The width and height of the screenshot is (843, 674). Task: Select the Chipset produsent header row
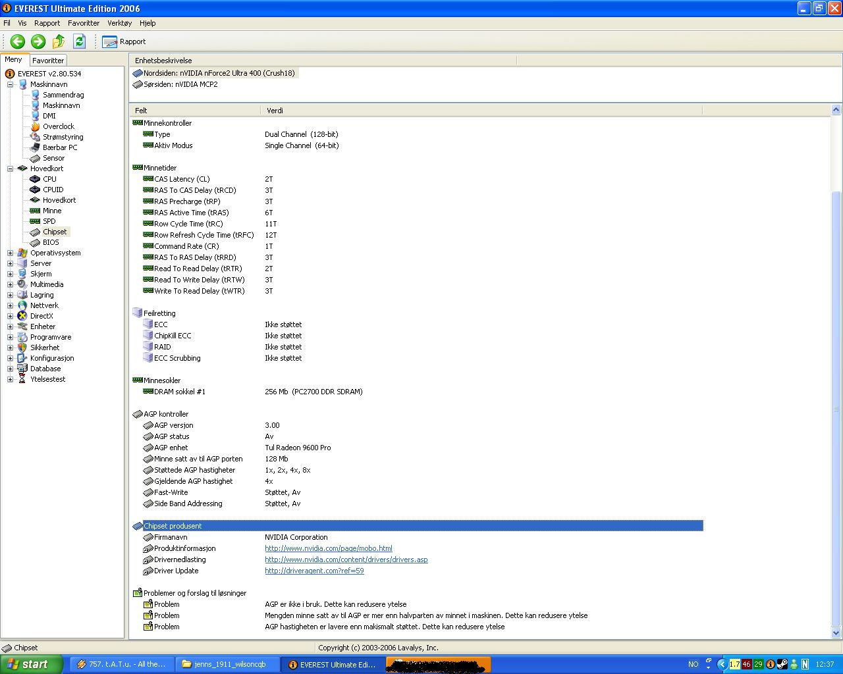418,526
